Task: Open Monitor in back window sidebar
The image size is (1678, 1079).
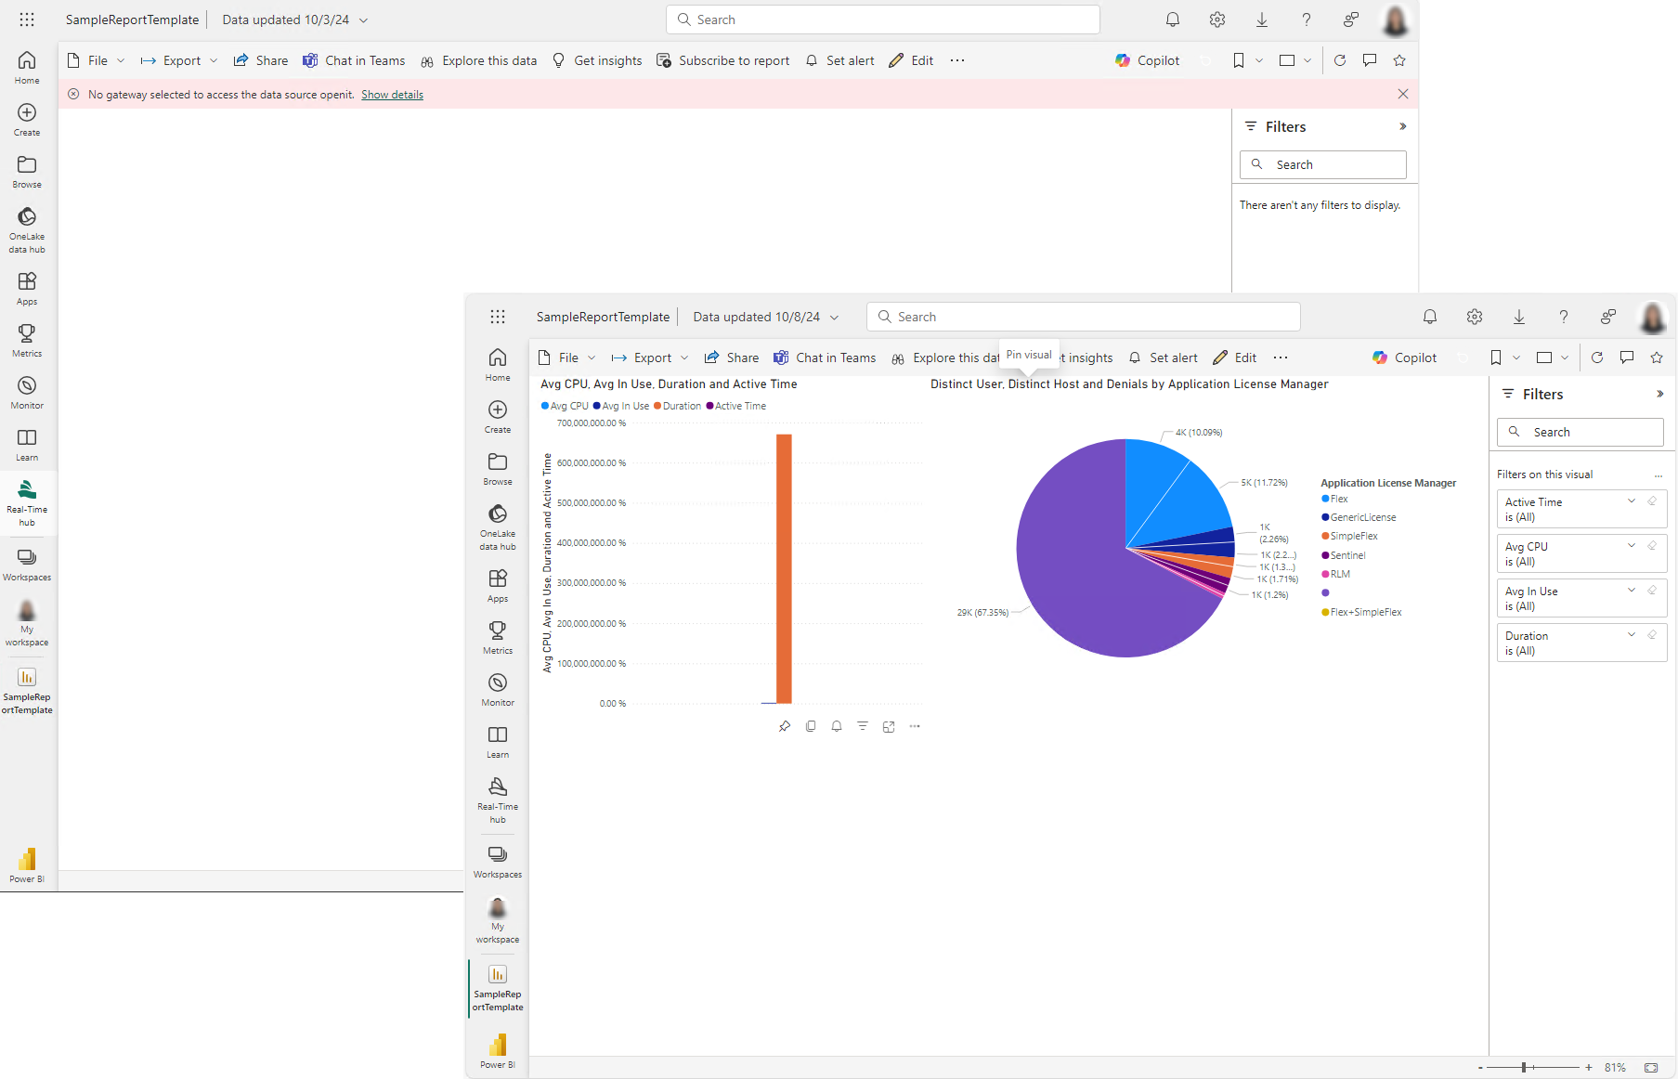Action: click(x=27, y=392)
